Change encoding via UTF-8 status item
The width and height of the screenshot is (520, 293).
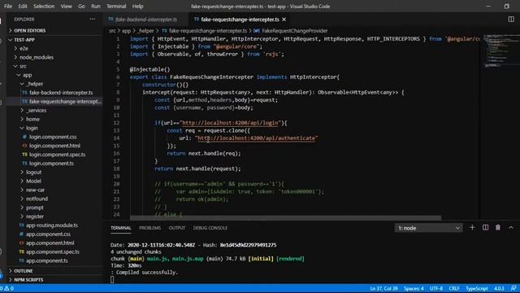click(x=436, y=288)
